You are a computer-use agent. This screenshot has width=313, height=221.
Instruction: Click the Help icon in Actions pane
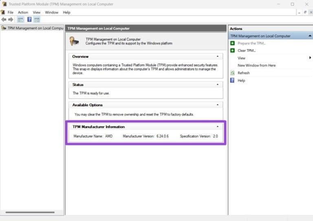pyautogui.click(x=232, y=80)
